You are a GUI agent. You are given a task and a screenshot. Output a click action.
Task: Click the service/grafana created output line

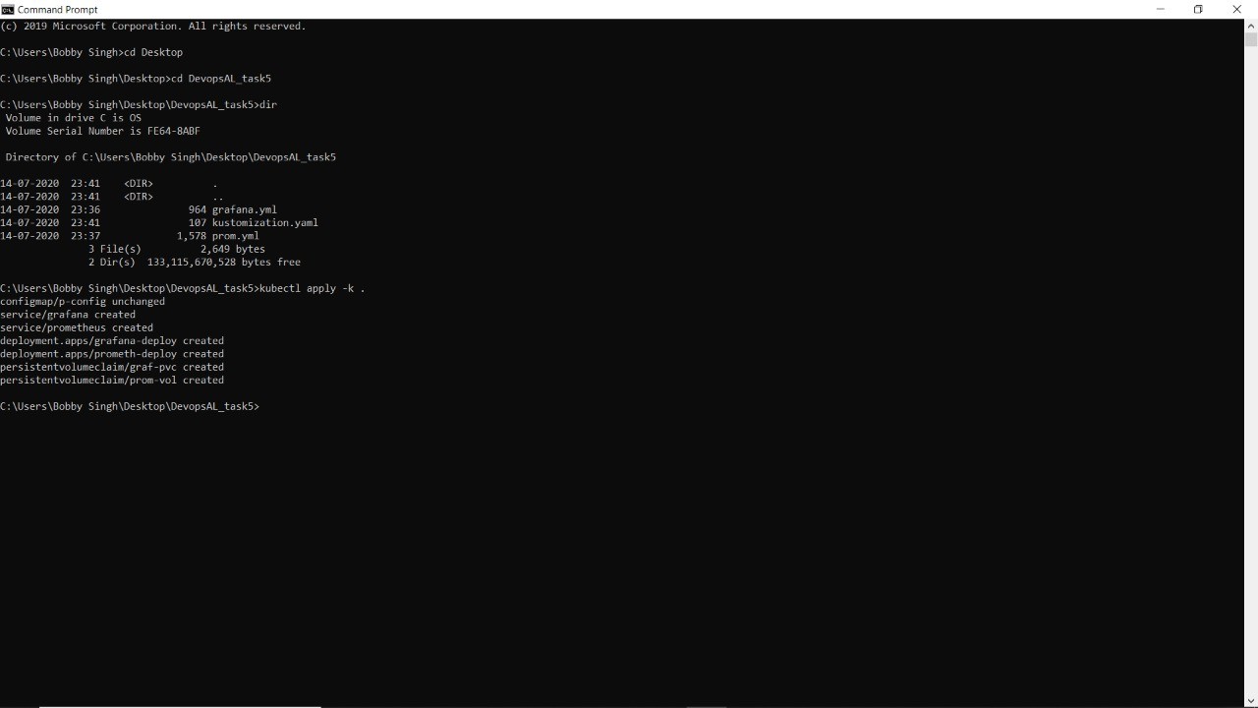pyautogui.click(x=67, y=315)
